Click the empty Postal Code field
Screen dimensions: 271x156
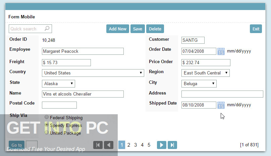pos(59,105)
